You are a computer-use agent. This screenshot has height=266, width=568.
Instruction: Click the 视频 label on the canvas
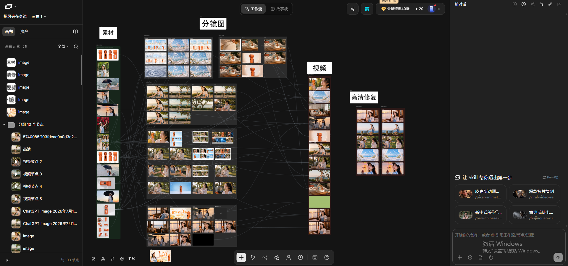coord(319,68)
